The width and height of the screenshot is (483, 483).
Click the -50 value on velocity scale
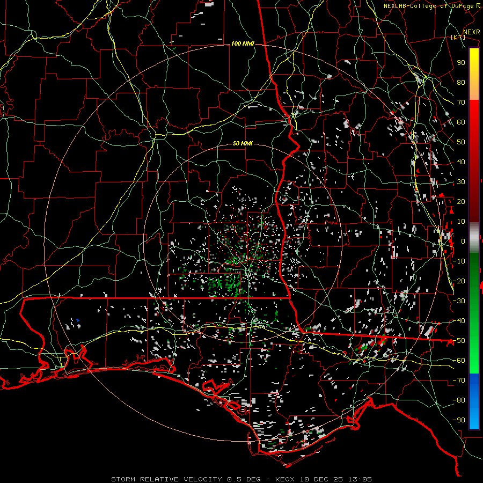point(459,341)
